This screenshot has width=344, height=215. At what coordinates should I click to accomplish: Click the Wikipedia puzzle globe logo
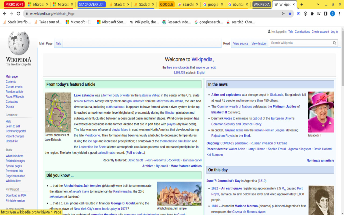pos(18,44)
